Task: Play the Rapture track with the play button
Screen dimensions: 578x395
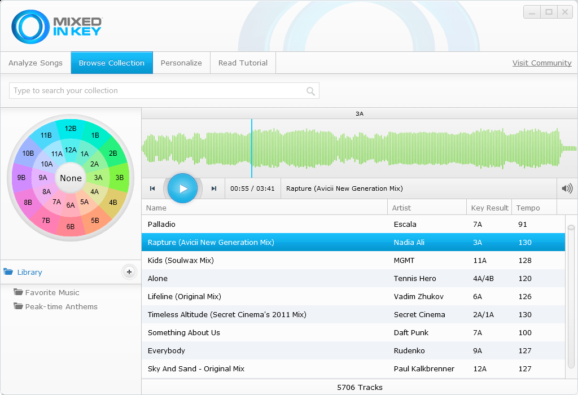Action: (182, 188)
